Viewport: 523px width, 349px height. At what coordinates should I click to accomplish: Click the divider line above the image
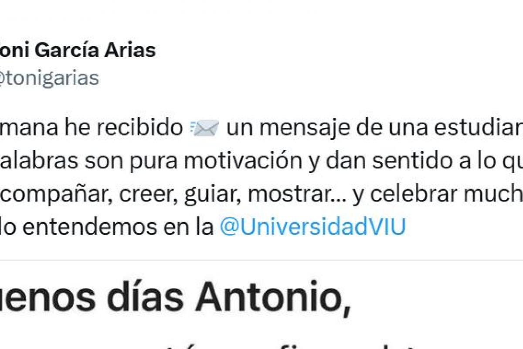coord(261,260)
